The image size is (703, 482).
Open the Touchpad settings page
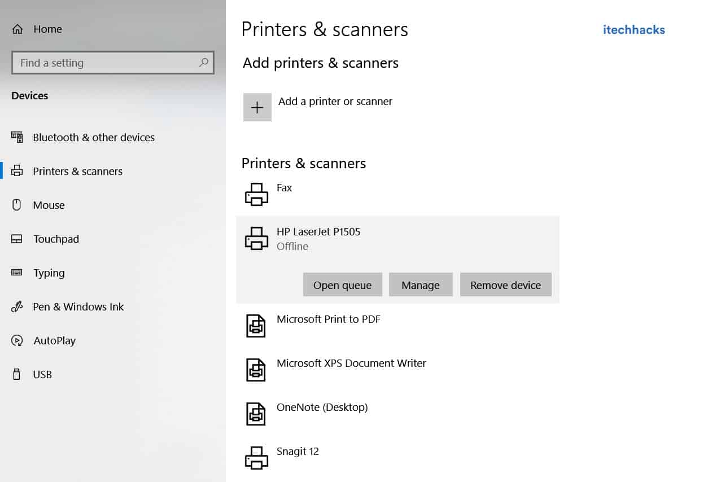pos(56,239)
